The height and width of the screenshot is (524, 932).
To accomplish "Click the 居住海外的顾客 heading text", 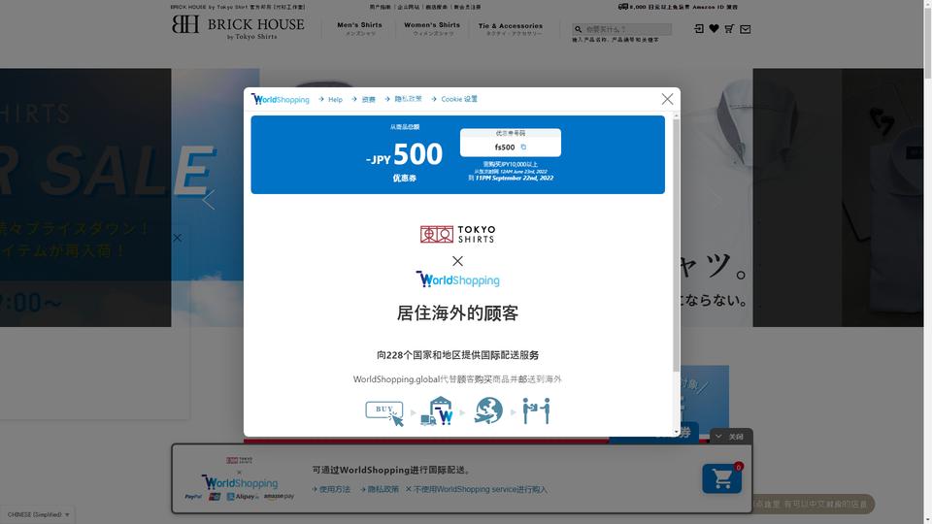I will pyautogui.click(x=457, y=313).
